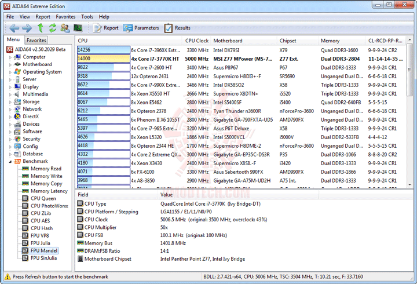Expand the Network tree node
Viewport: 417px width, 284px height.
coord(10,109)
